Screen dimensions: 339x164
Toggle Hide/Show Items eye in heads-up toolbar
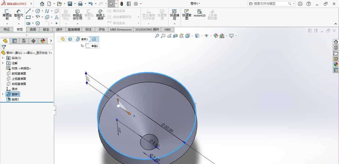pyautogui.click(x=207, y=36)
